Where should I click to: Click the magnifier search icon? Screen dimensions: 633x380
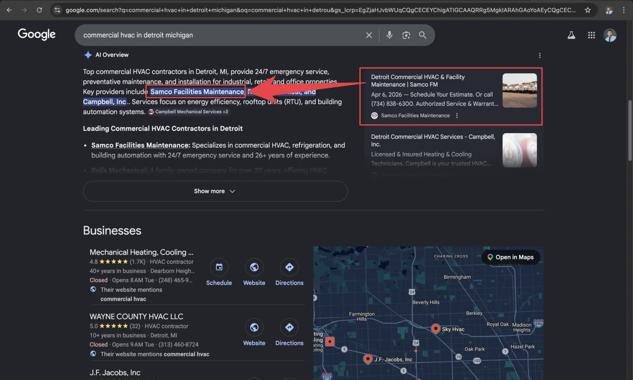423,35
